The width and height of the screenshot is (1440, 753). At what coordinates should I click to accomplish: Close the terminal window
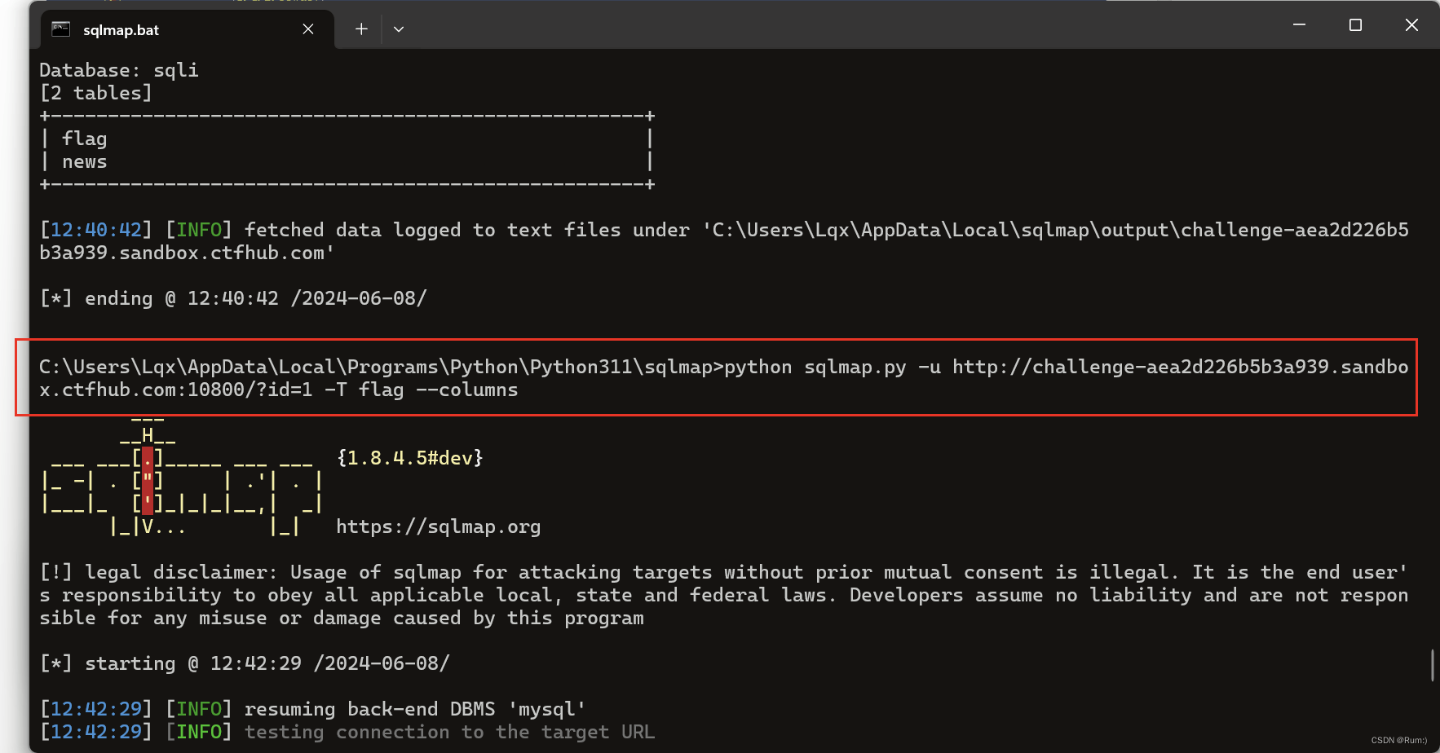click(x=1411, y=25)
